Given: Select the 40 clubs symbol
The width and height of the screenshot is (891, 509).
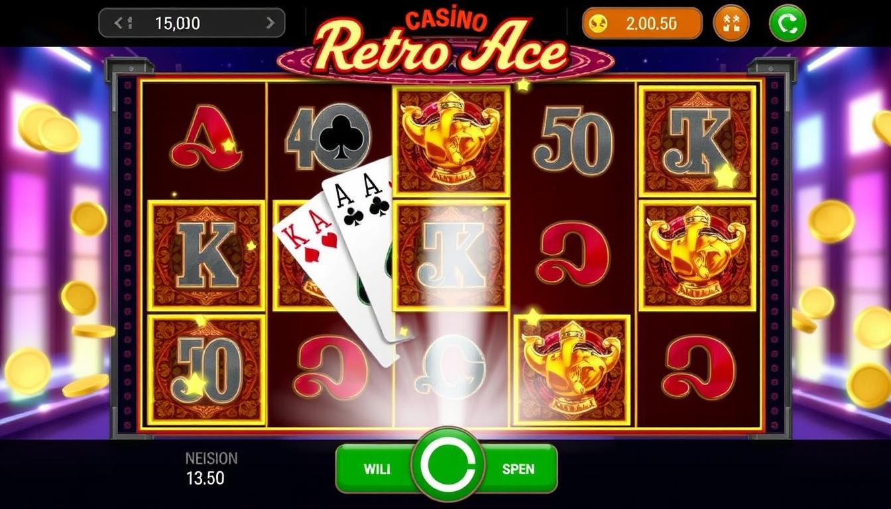Looking at the screenshot, I should [x=327, y=141].
